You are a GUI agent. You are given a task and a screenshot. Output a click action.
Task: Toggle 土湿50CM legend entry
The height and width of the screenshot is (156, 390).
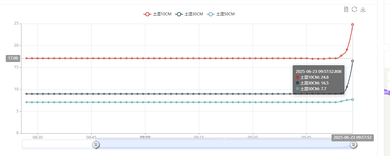(221, 14)
